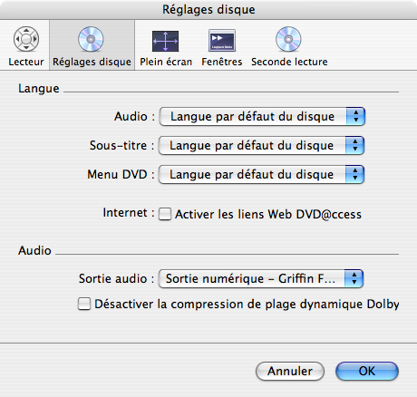Toggle Désactiver la compression de plage dynamique Dolby
Viewport: 417px width, 397px height.
pos(83,304)
